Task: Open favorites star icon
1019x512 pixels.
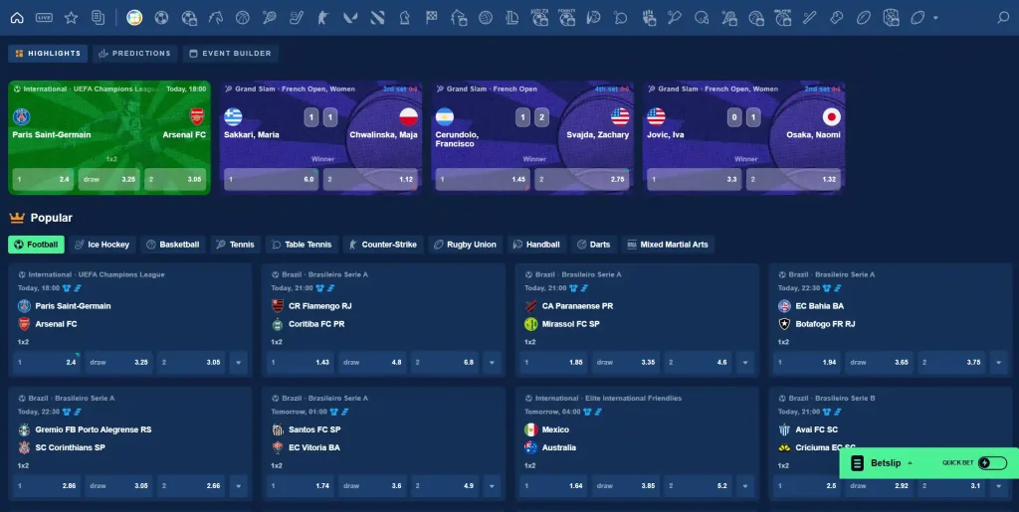Action: click(71, 18)
